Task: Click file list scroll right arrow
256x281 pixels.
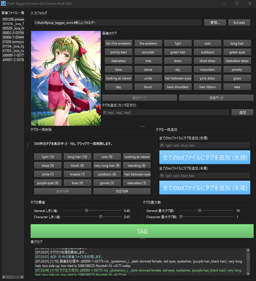Action: click(x=22, y=277)
